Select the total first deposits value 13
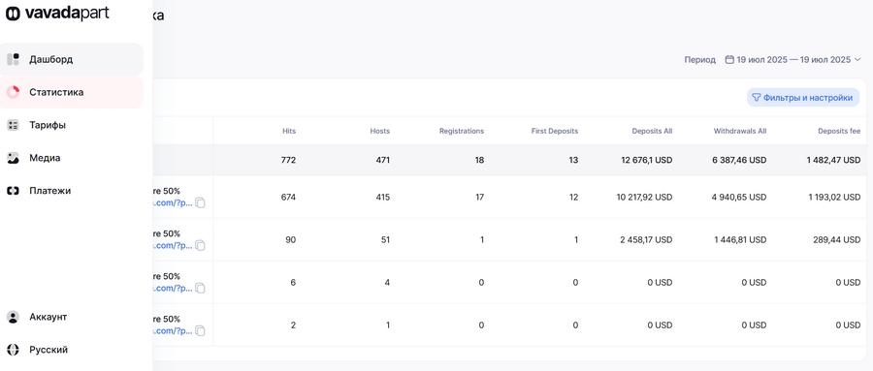Screen dimensions: 873x371 [x=573, y=160]
